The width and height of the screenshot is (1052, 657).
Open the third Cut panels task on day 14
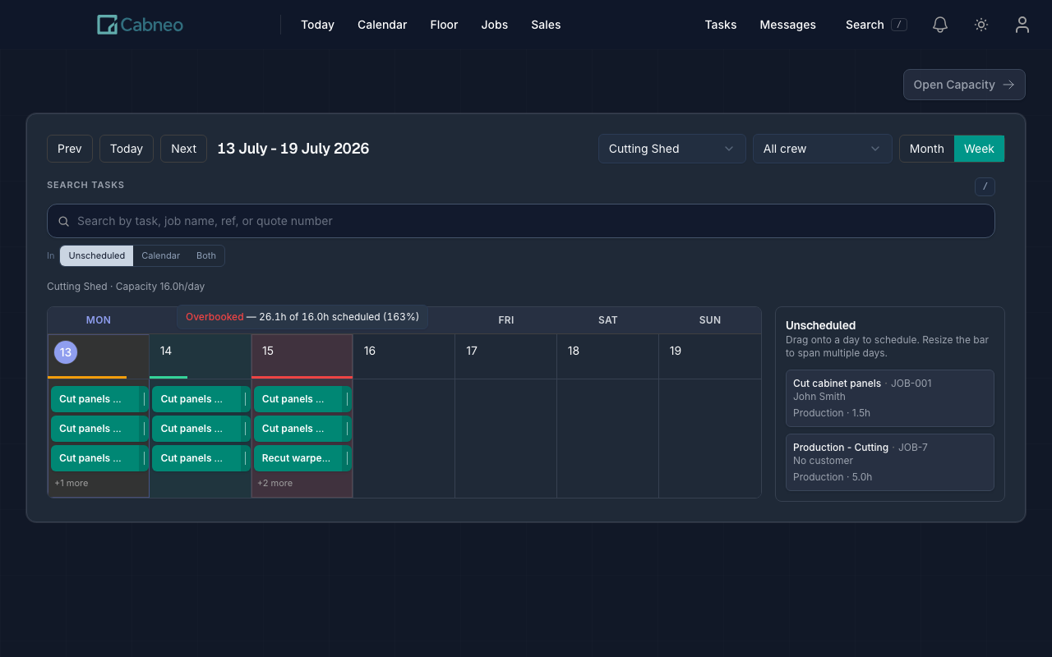coord(201,458)
